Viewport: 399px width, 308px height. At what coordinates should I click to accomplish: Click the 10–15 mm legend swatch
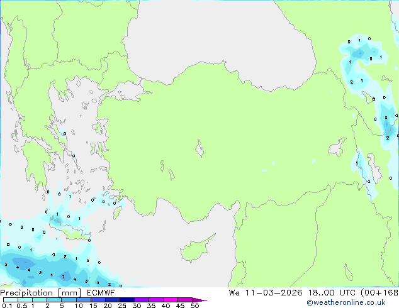pos(83,300)
